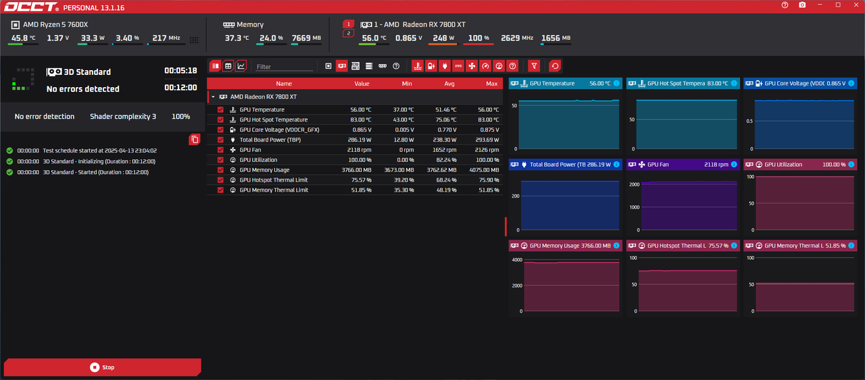Open info icon on GPU Memory Usage graph
Viewport: 865px width, 380px height.
tap(616, 246)
